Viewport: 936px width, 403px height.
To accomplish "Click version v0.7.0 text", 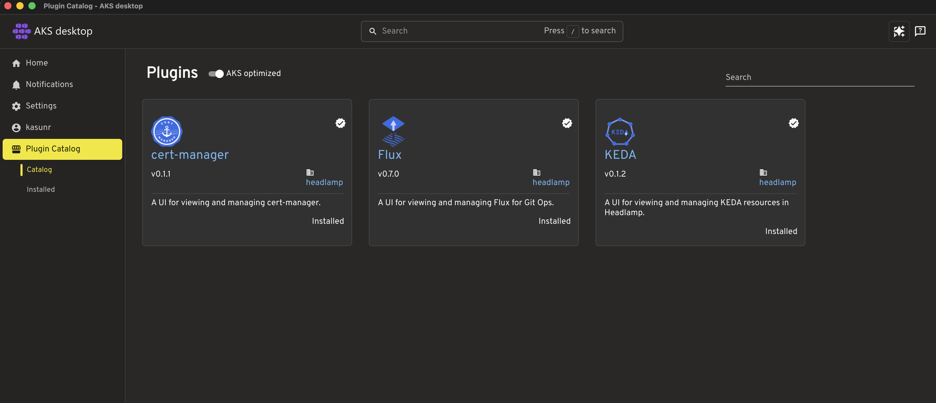I will [x=388, y=174].
